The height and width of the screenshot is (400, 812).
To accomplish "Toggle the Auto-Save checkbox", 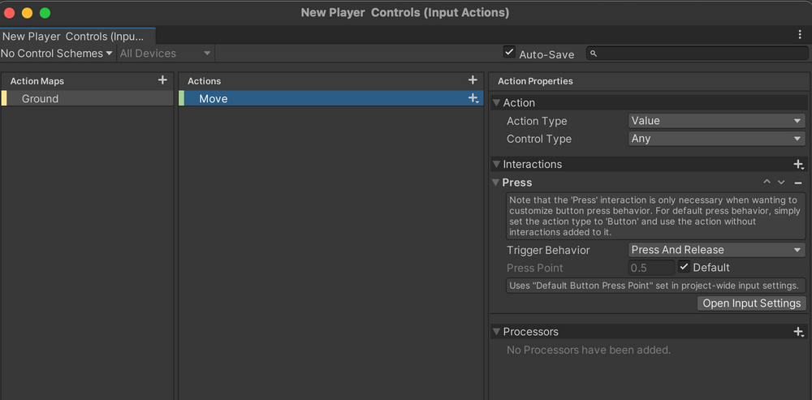I will coord(509,53).
